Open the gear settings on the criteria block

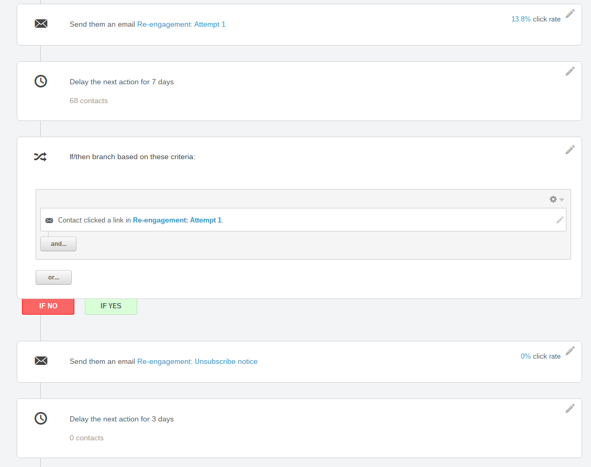pyautogui.click(x=553, y=199)
